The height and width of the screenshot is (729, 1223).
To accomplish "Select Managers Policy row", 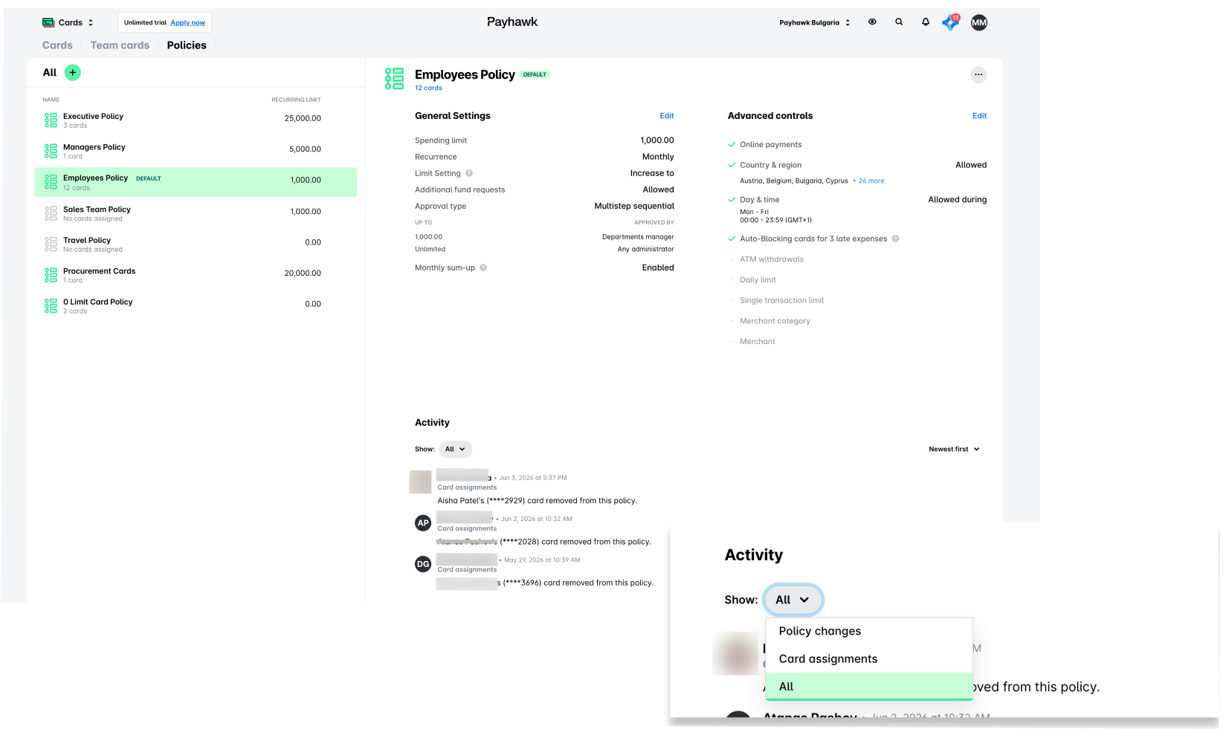I will pos(196,151).
